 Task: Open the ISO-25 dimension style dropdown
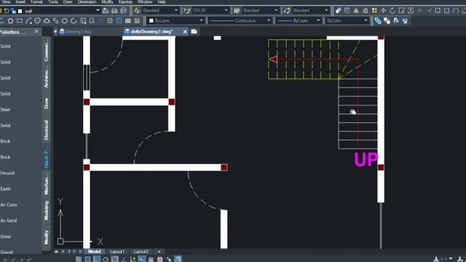point(226,11)
